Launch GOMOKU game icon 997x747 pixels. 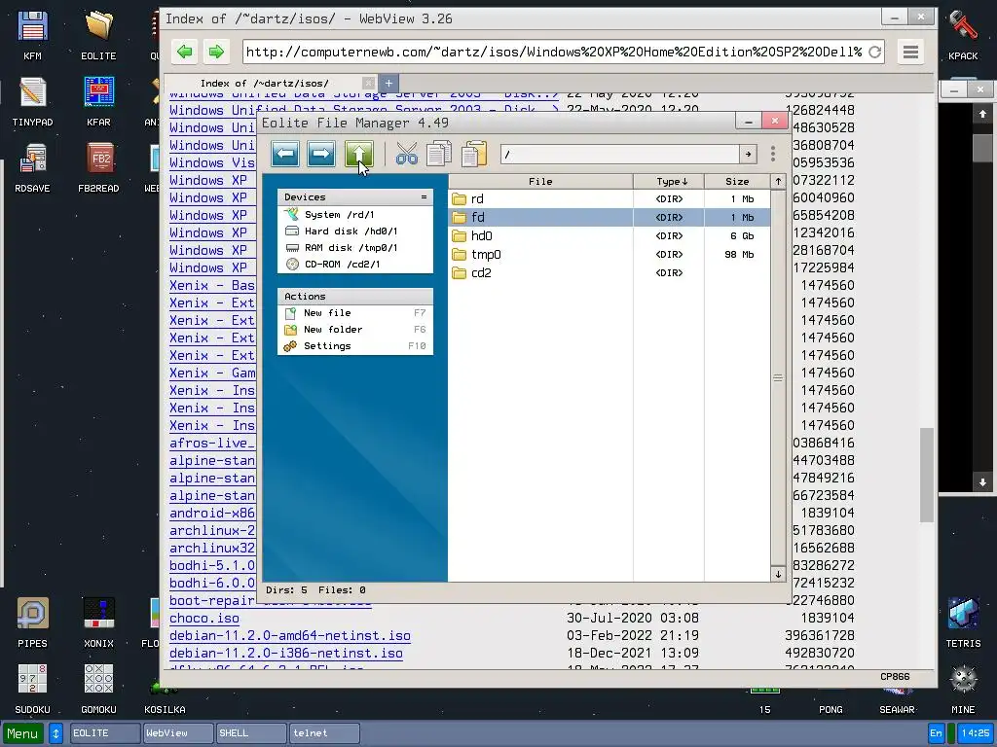[x=98, y=689]
